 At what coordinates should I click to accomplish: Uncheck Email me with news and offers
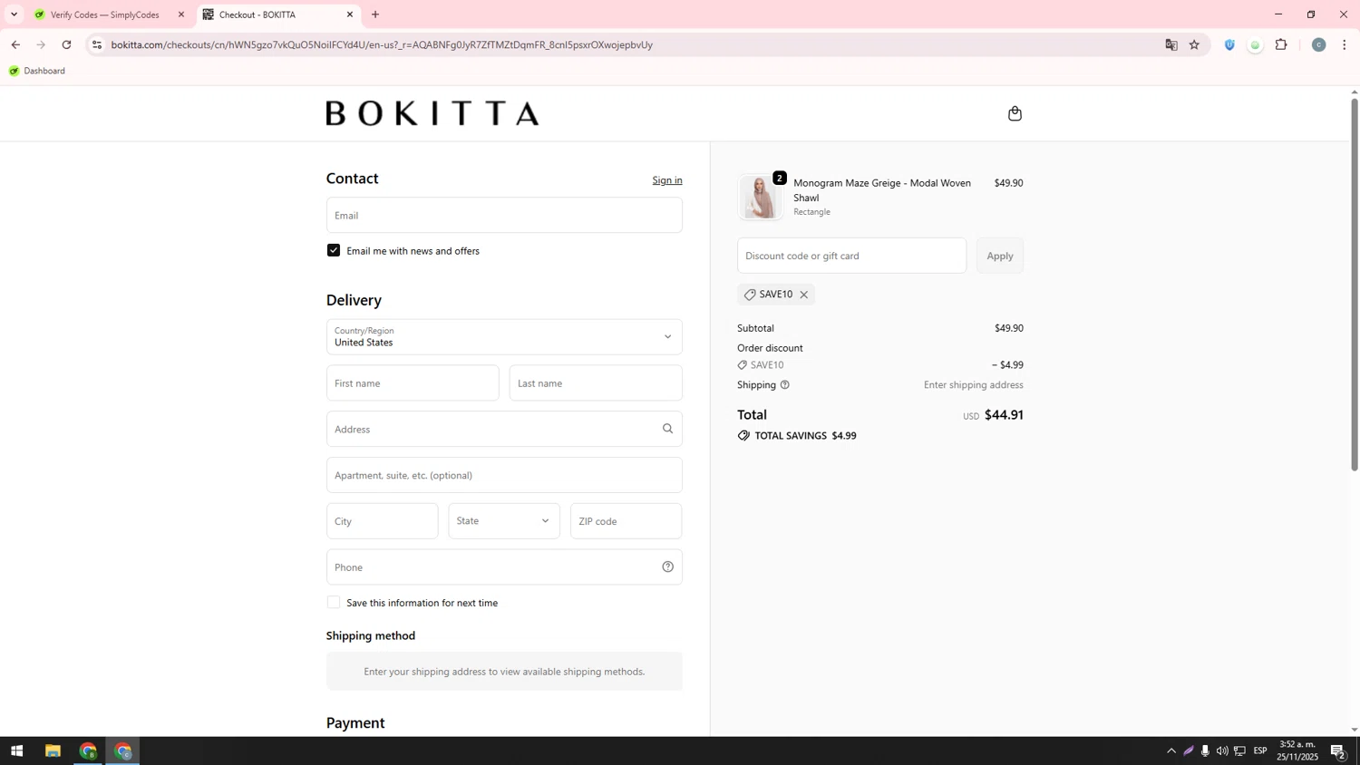[x=334, y=250]
